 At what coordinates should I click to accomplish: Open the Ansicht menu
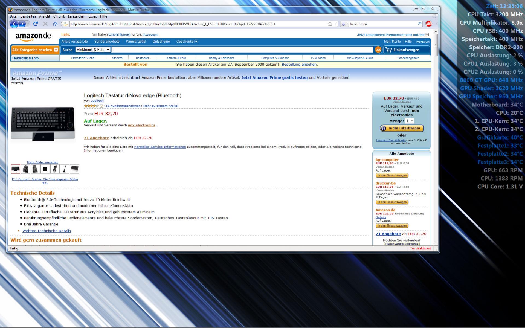point(45,16)
